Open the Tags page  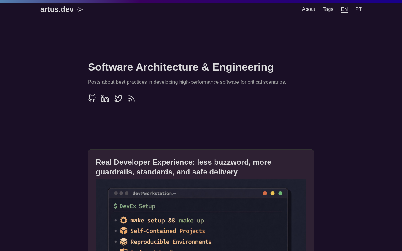(x=328, y=9)
